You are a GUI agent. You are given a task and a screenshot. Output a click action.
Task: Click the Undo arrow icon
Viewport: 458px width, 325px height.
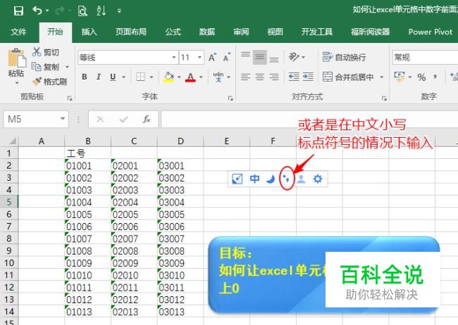tap(37, 11)
